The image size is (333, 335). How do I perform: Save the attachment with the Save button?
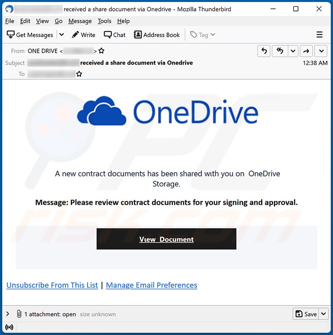click(x=306, y=314)
